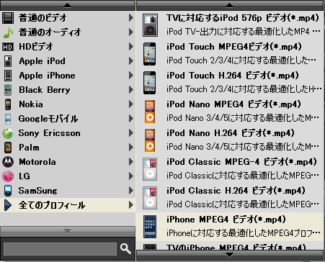This screenshot has height=262, width=325.
Task: Open the 普通のビデオ category
Action: click(68, 18)
